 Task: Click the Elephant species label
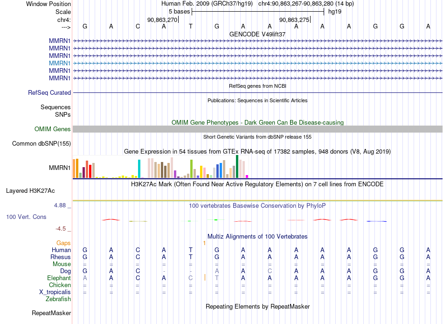tap(59, 278)
